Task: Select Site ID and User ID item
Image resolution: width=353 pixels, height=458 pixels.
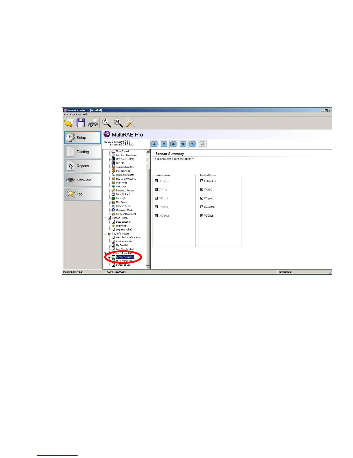Action: coord(126,179)
